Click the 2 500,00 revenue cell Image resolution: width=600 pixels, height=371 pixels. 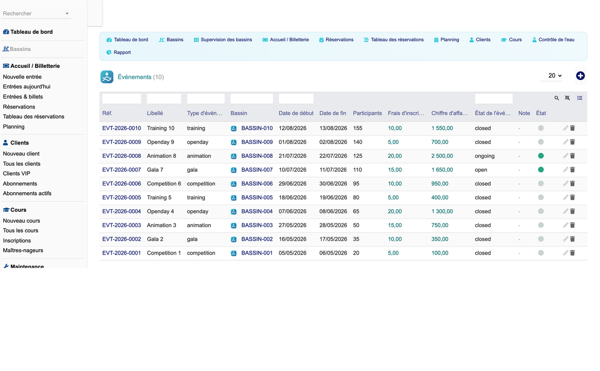(442, 156)
